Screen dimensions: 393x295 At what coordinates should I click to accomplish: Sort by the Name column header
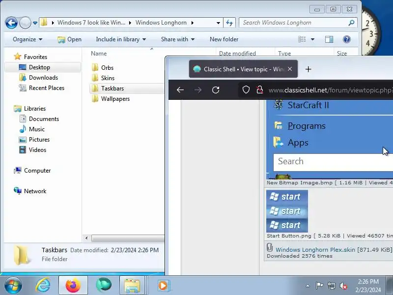[99, 54]
